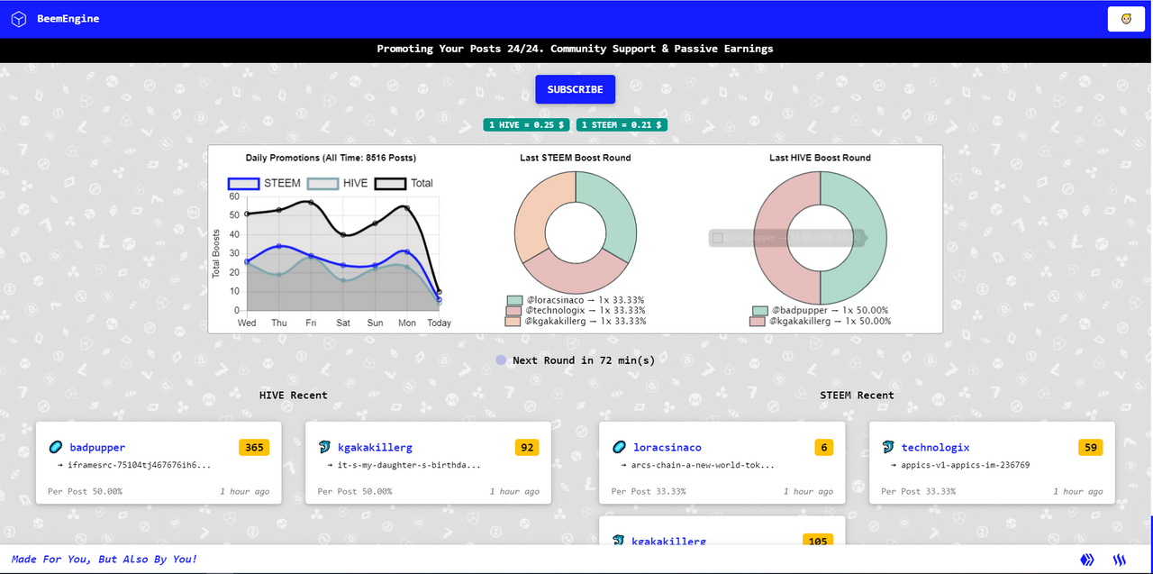Open the Steem logo icon in footer
The image size is (1153, 574).
point(1120,560)
